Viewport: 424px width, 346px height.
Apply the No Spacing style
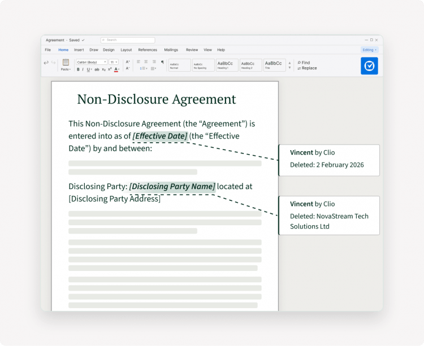[x=204, y=65]
